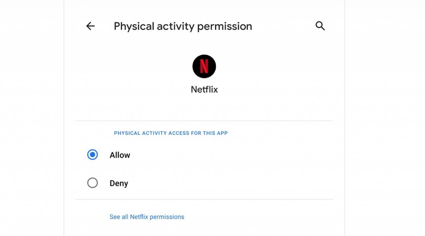The width and height of the screenshot is (425, 236).
Task: Tap the area above the permission options
Action: (204, 109)
